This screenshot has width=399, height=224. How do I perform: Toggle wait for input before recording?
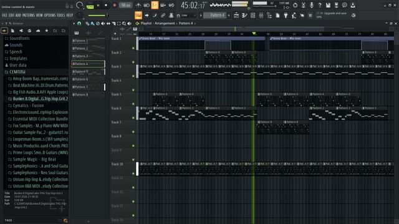coord(147,5)
